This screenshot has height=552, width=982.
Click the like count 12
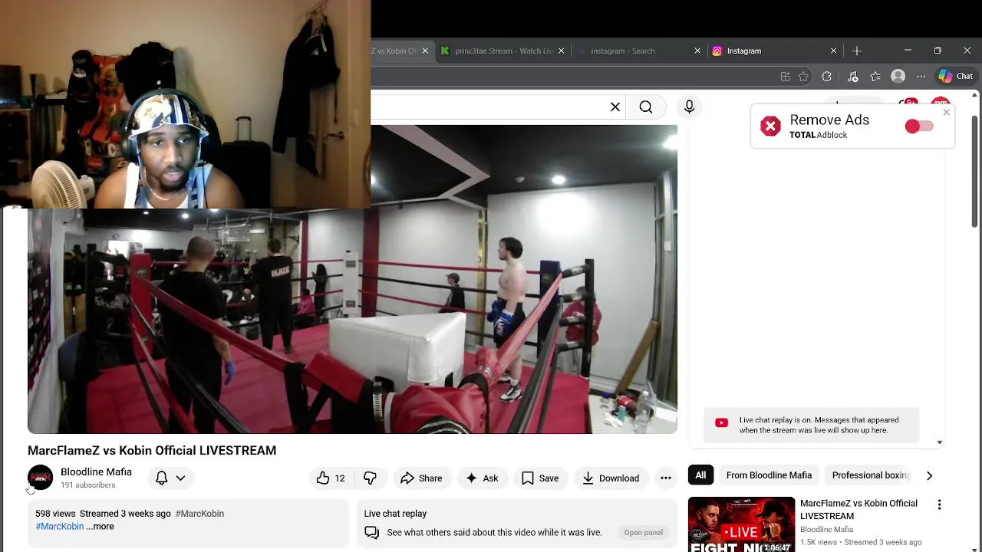(x=340, y=478)
